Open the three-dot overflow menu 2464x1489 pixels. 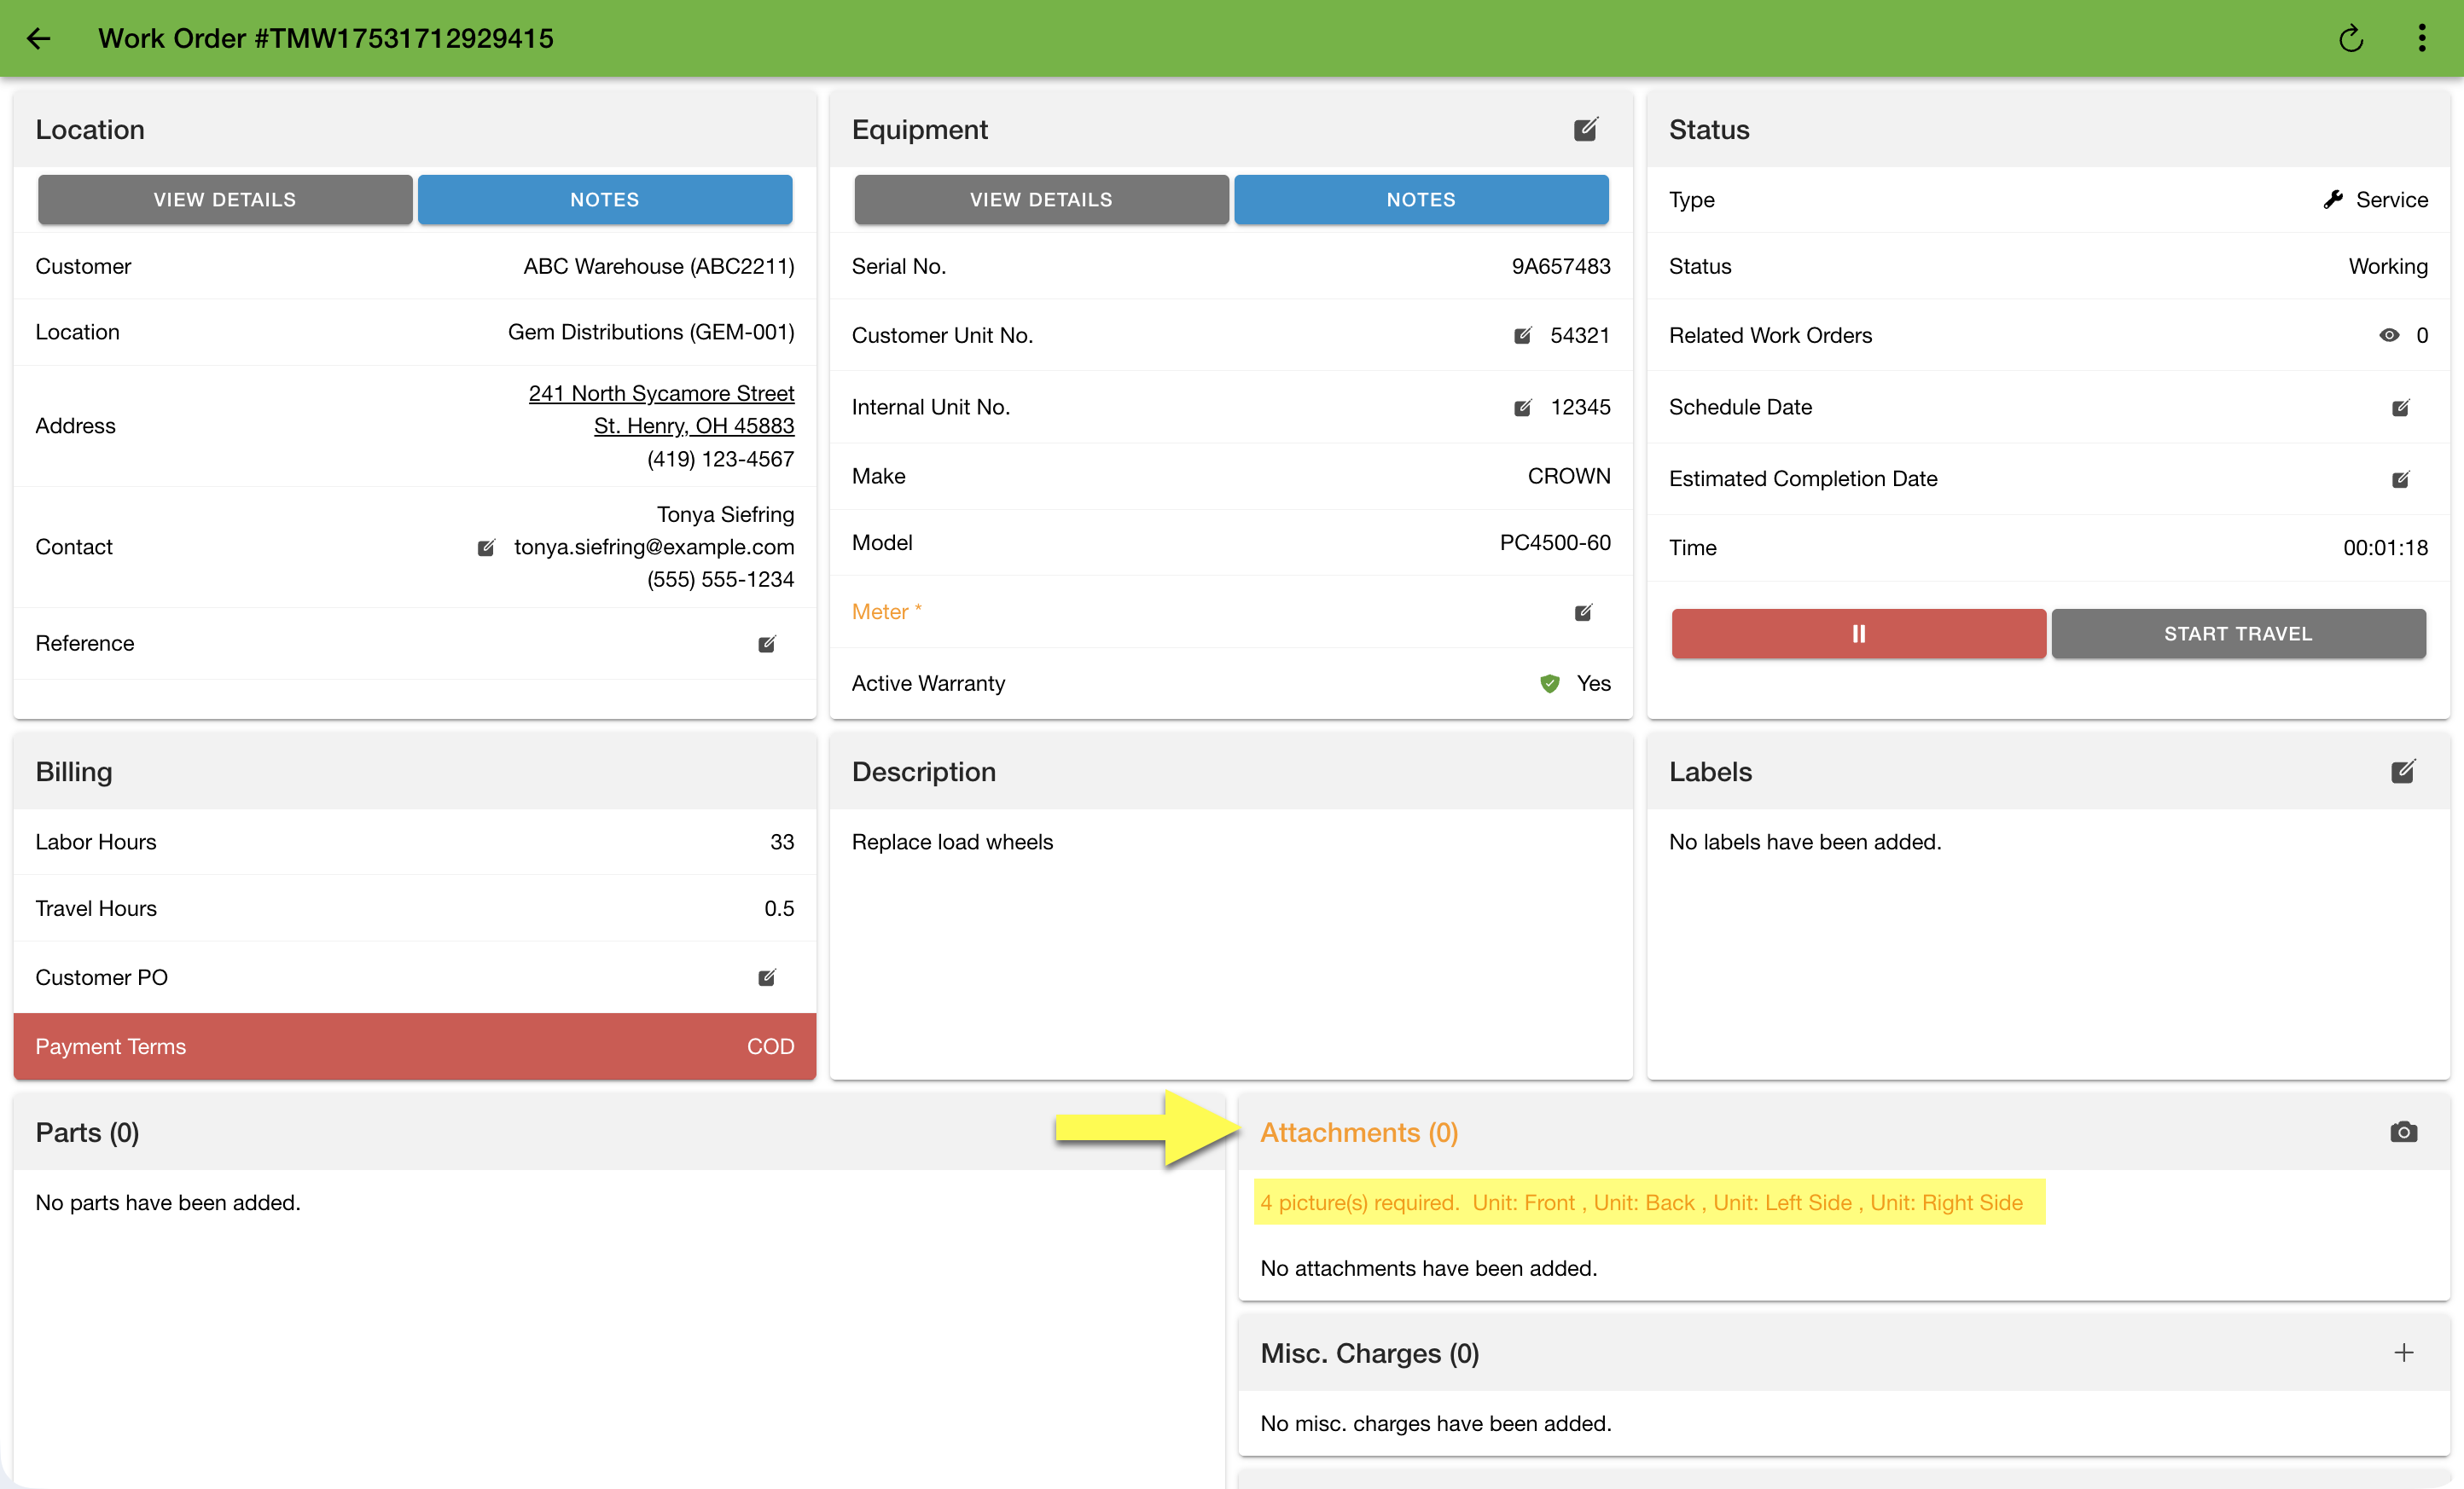(2421, 38)
